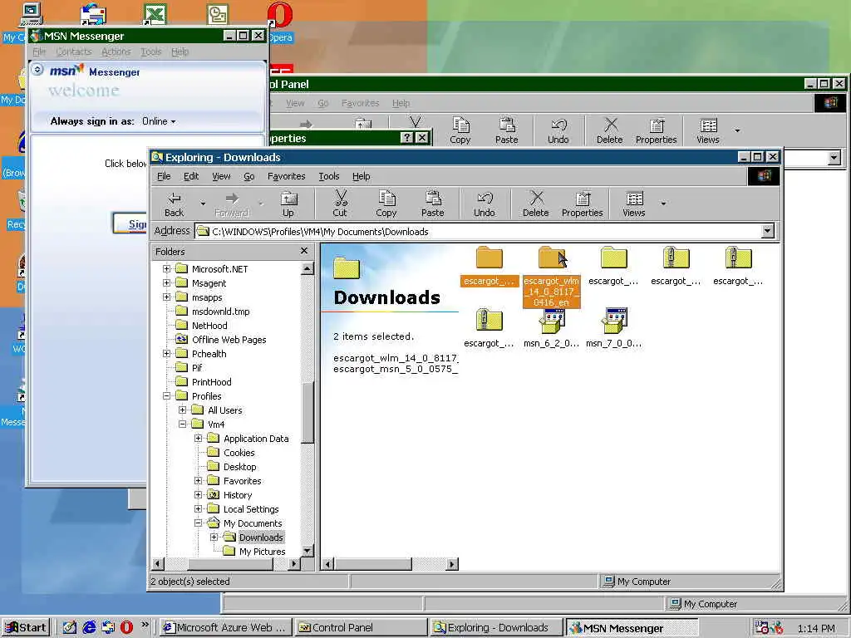
Task: Expand the Microsoft.NET folder node
Action: click(x=167, y=268)
